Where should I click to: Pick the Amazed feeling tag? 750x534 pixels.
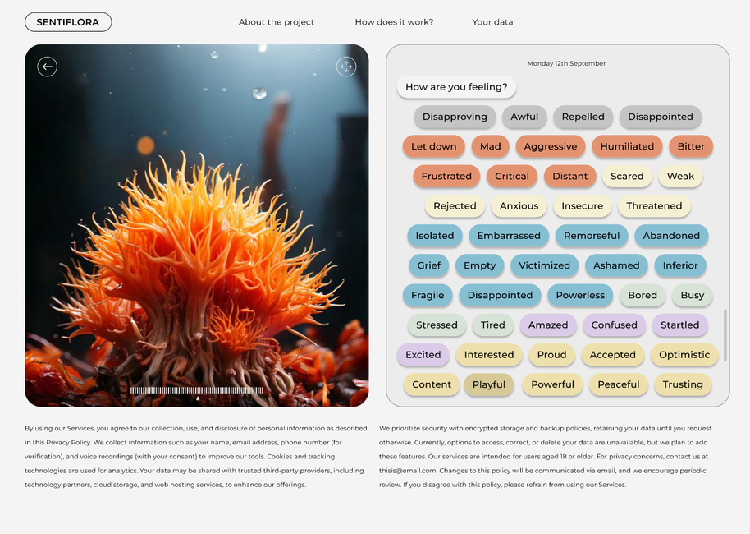[548, 325]
